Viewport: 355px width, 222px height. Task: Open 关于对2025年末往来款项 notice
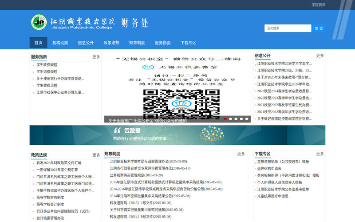click(284, 77)
